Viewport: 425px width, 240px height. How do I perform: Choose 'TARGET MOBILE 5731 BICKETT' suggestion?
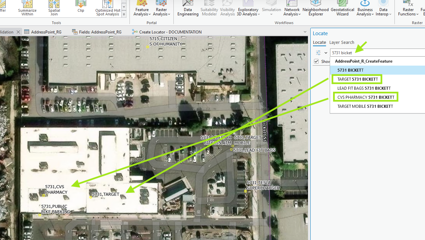pyautogui.click(x=377, y=106)
